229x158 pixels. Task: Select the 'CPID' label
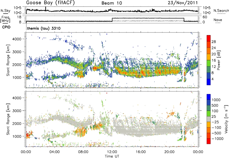click(x=6, y=27)
